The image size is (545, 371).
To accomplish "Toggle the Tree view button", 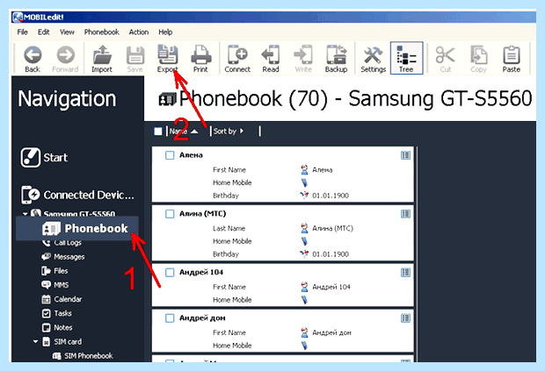I will (406, 58).
